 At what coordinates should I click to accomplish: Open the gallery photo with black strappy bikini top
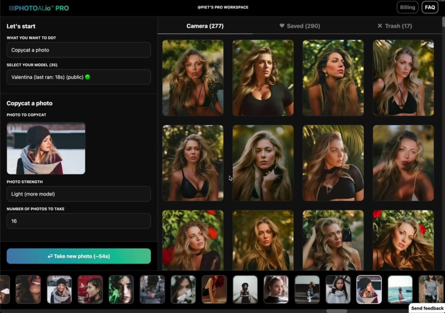[403, 78]
